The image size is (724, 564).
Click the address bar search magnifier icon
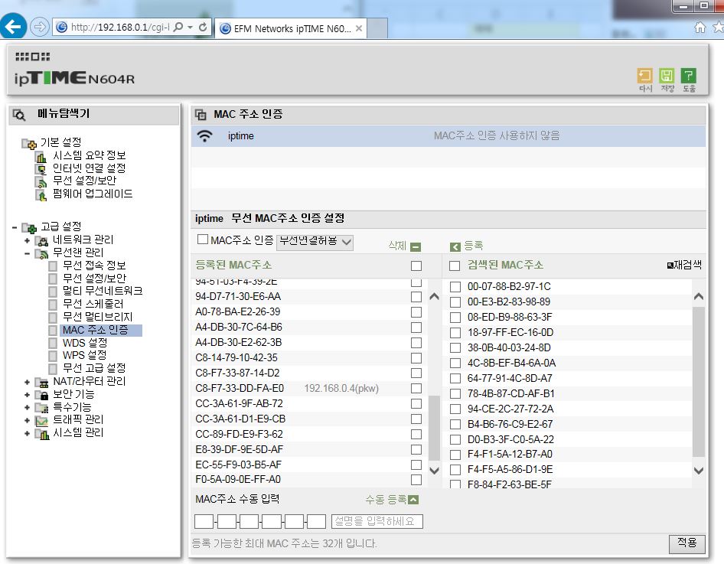pyautogui.click(x=178, y=28)
